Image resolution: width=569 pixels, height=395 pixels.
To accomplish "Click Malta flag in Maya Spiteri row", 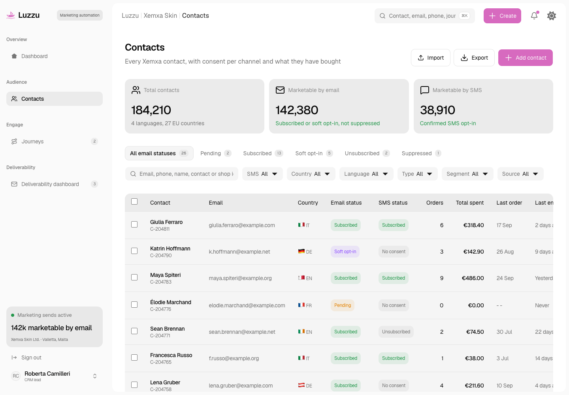I will [301, 278].
